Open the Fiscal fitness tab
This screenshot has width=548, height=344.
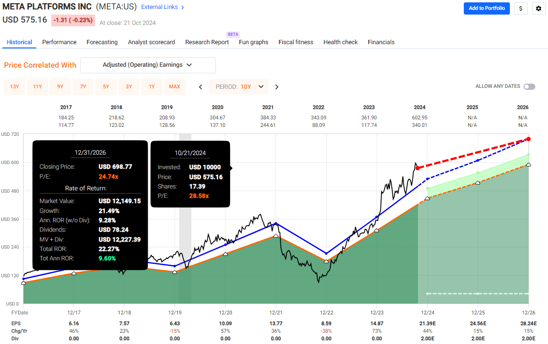(295, 42)
